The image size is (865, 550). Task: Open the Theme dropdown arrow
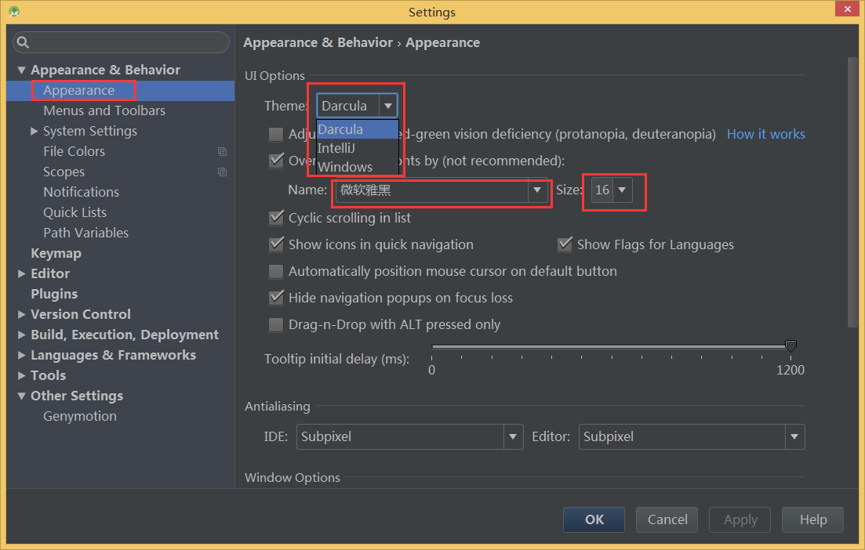point(388,106)
